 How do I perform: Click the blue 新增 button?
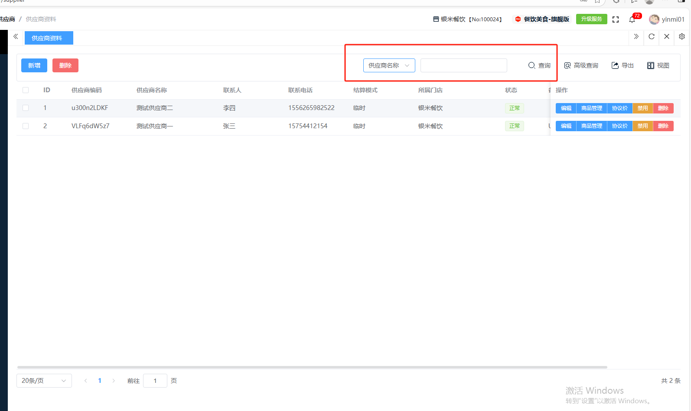pyautogui.click(x=34, y=65)
